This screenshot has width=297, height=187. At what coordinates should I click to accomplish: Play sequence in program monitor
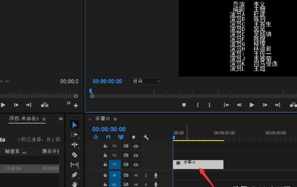[252, 105]
